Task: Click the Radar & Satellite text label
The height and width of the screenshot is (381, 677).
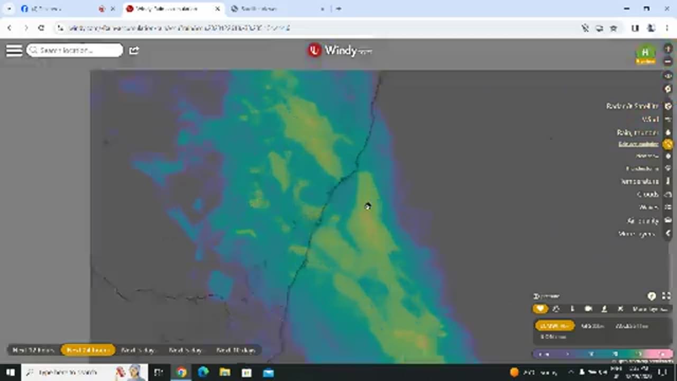Action: pyautogui.click(x=632, y=106)
